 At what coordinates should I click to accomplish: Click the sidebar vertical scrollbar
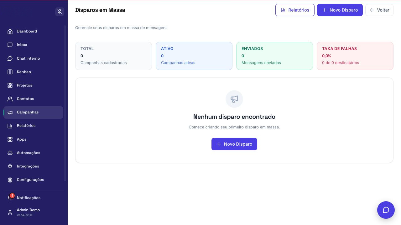65,103
